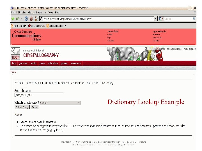Select the iucr navigation tab

pos(14,63)
